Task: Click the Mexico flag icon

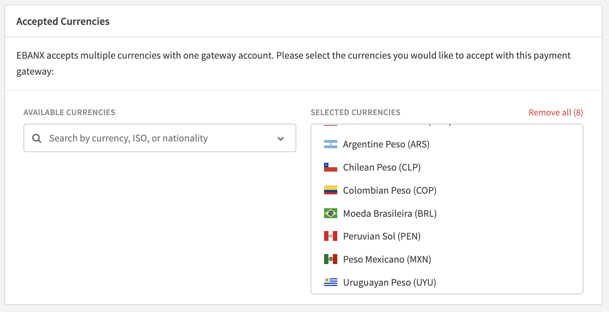Action: coord(330,259)
